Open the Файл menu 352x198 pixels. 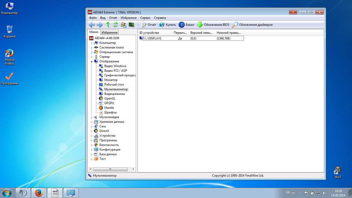(93, 18)
